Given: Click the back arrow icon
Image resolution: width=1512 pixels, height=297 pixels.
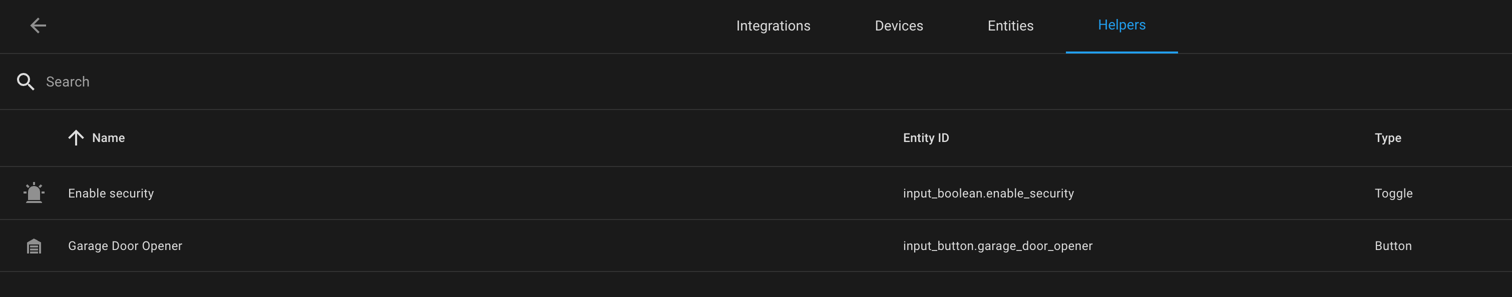Looking at the screenshot, I should pyautogui.click(x=38, y=25).
